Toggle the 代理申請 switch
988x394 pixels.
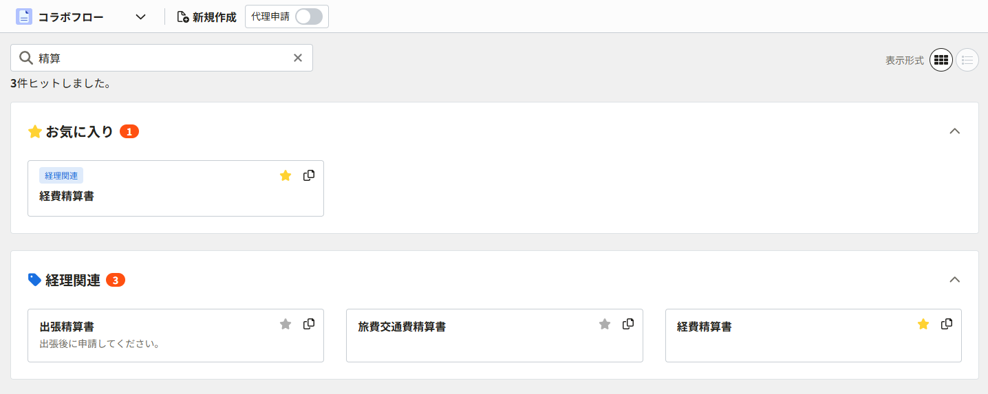point(308,17)
